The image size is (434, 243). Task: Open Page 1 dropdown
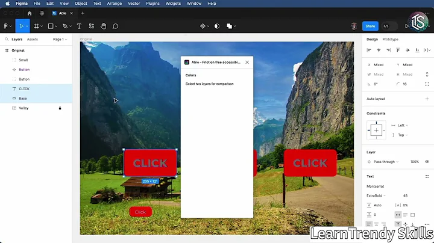click(x=60, y=39)
